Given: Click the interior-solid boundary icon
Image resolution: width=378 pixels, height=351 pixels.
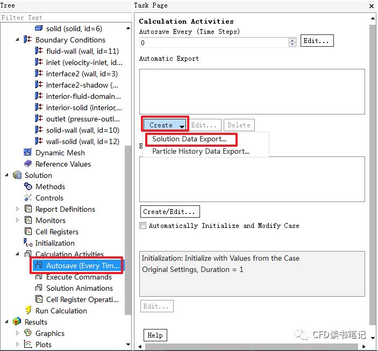Looking at the screenshot, I should click(39, 108).
